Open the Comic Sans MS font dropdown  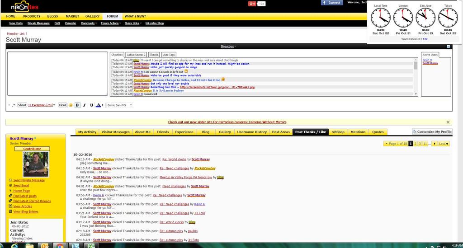119,105
